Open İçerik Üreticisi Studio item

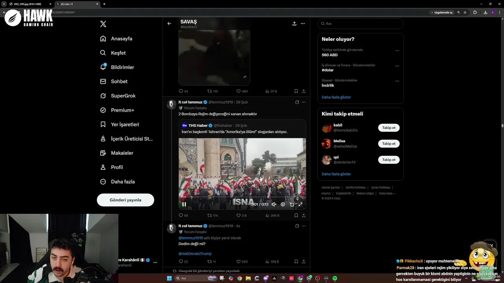pos(126,139)
